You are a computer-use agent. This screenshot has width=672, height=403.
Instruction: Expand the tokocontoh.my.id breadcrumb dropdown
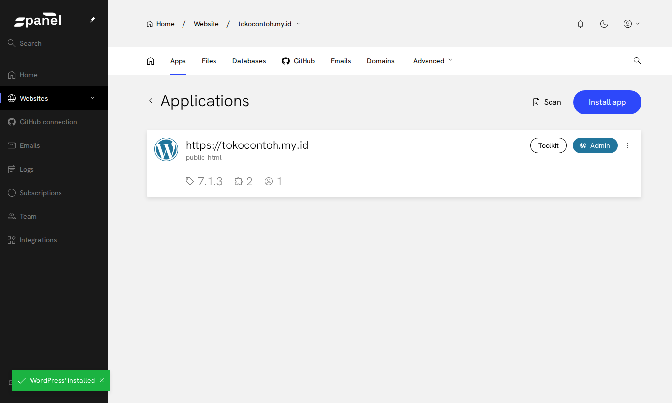point(298,24)
